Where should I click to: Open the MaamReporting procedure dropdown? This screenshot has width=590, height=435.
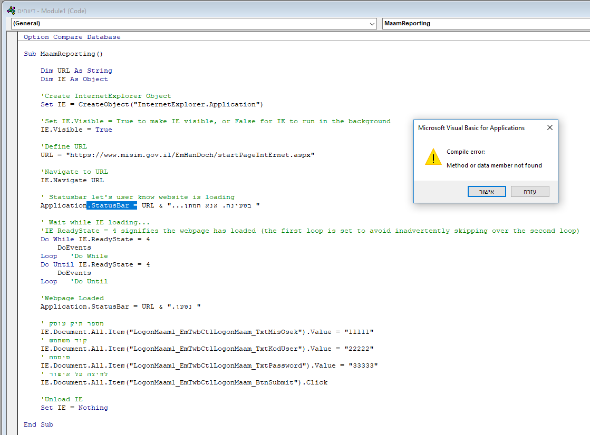[486, 23]
